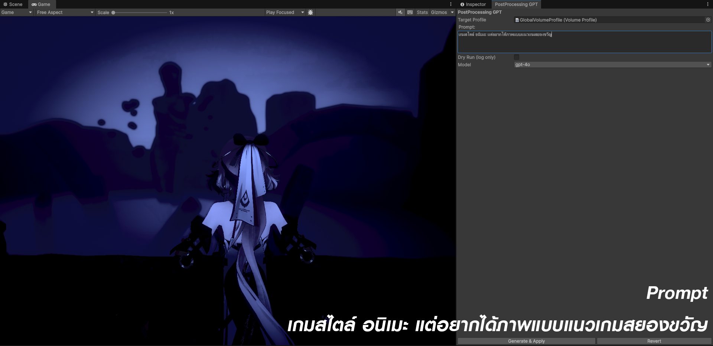Open object picker for Target Profile

[708, 20]
